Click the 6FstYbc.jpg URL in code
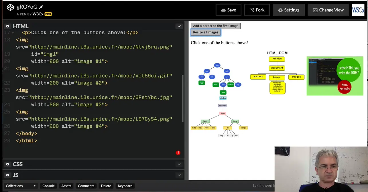 pos(100,97)
